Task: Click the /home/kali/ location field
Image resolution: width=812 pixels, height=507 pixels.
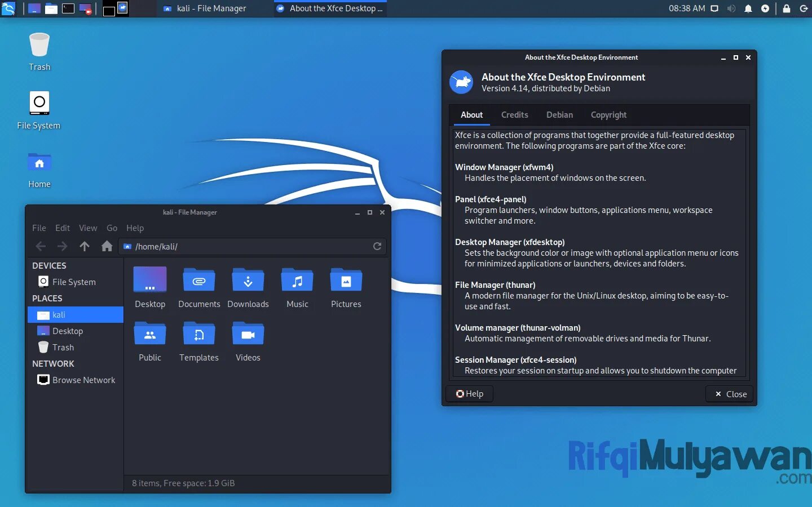Action: [x=252, y=246]
